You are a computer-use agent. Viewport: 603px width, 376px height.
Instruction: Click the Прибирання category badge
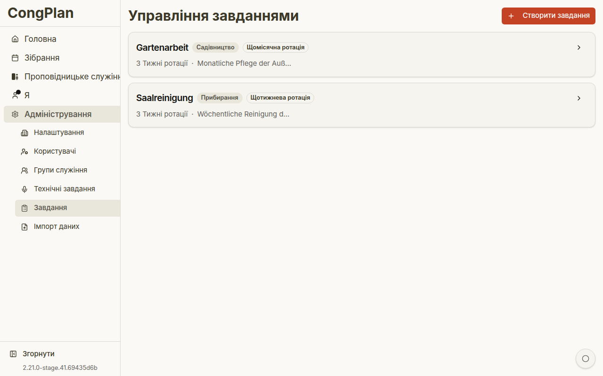pos(220,98)
